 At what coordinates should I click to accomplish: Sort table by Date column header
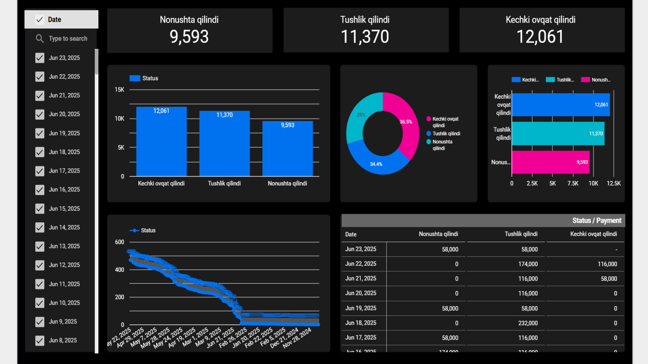351,235
